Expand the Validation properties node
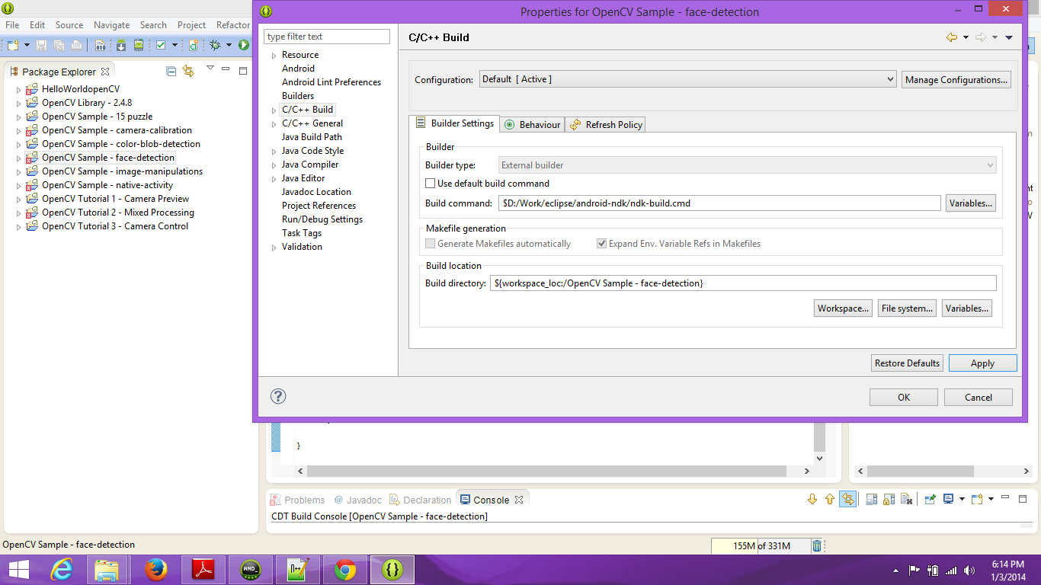The width and height of the screenshot is (1041, 585). pos(274,248)
